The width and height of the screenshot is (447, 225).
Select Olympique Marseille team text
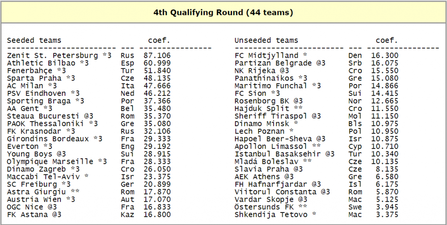pyautogui.click(x=50, y=161)
